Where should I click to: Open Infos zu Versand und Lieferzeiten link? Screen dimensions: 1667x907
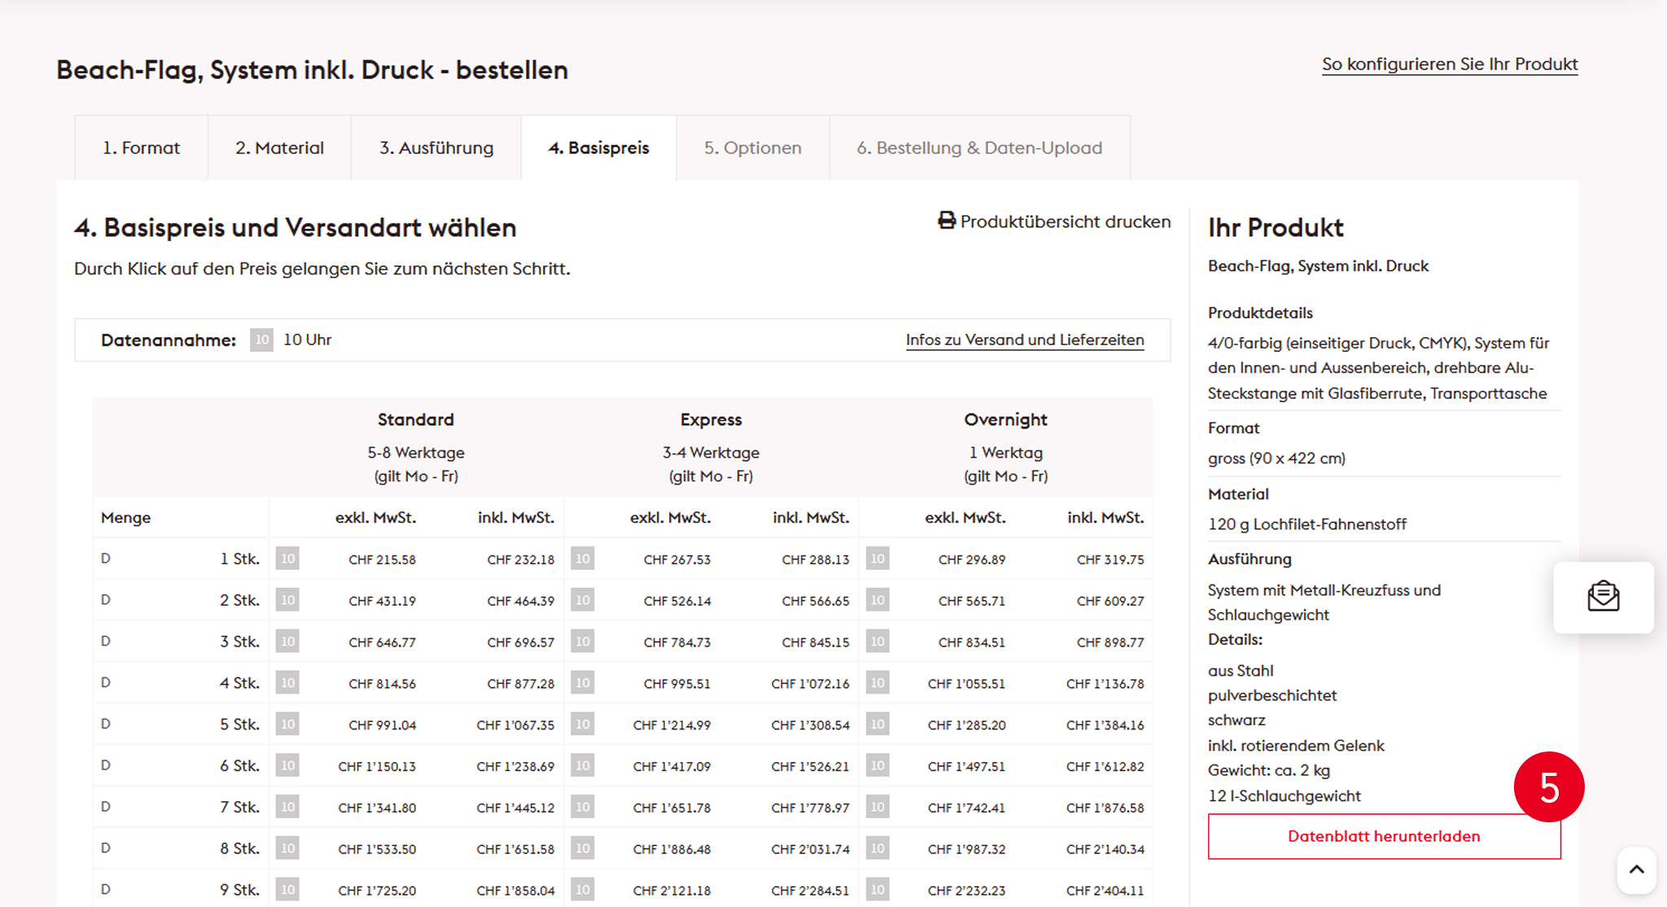[1024, 340]
